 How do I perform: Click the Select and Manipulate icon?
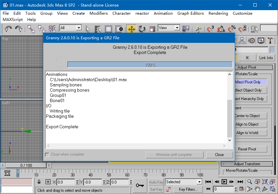[x=198, y=29]
